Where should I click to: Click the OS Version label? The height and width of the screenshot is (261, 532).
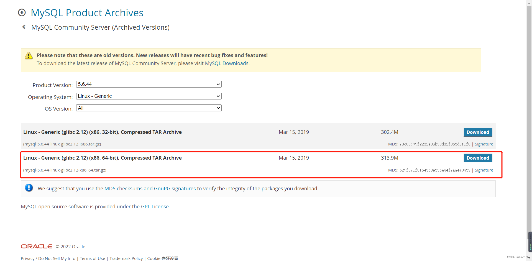[58, 109]
